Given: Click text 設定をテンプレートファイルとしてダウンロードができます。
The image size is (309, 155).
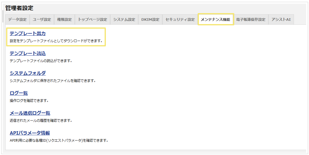Looking at the screenshot, I should (56, 41).
